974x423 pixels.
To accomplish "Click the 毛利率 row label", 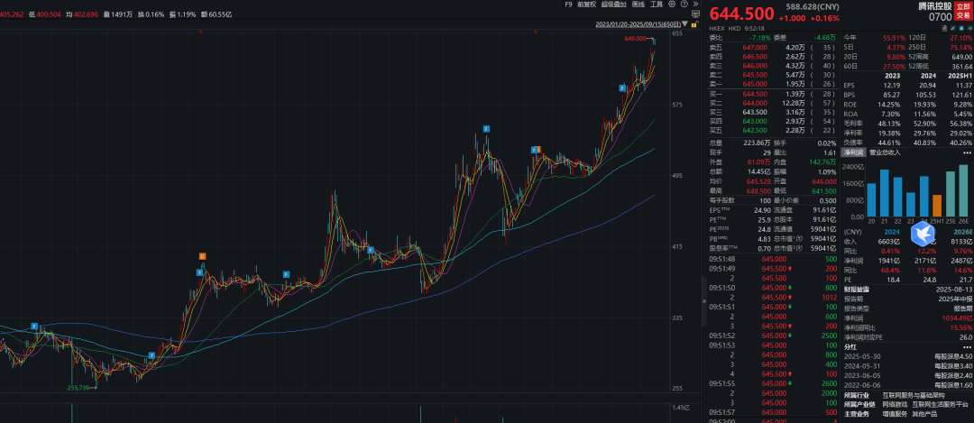I will click(853, 123).
